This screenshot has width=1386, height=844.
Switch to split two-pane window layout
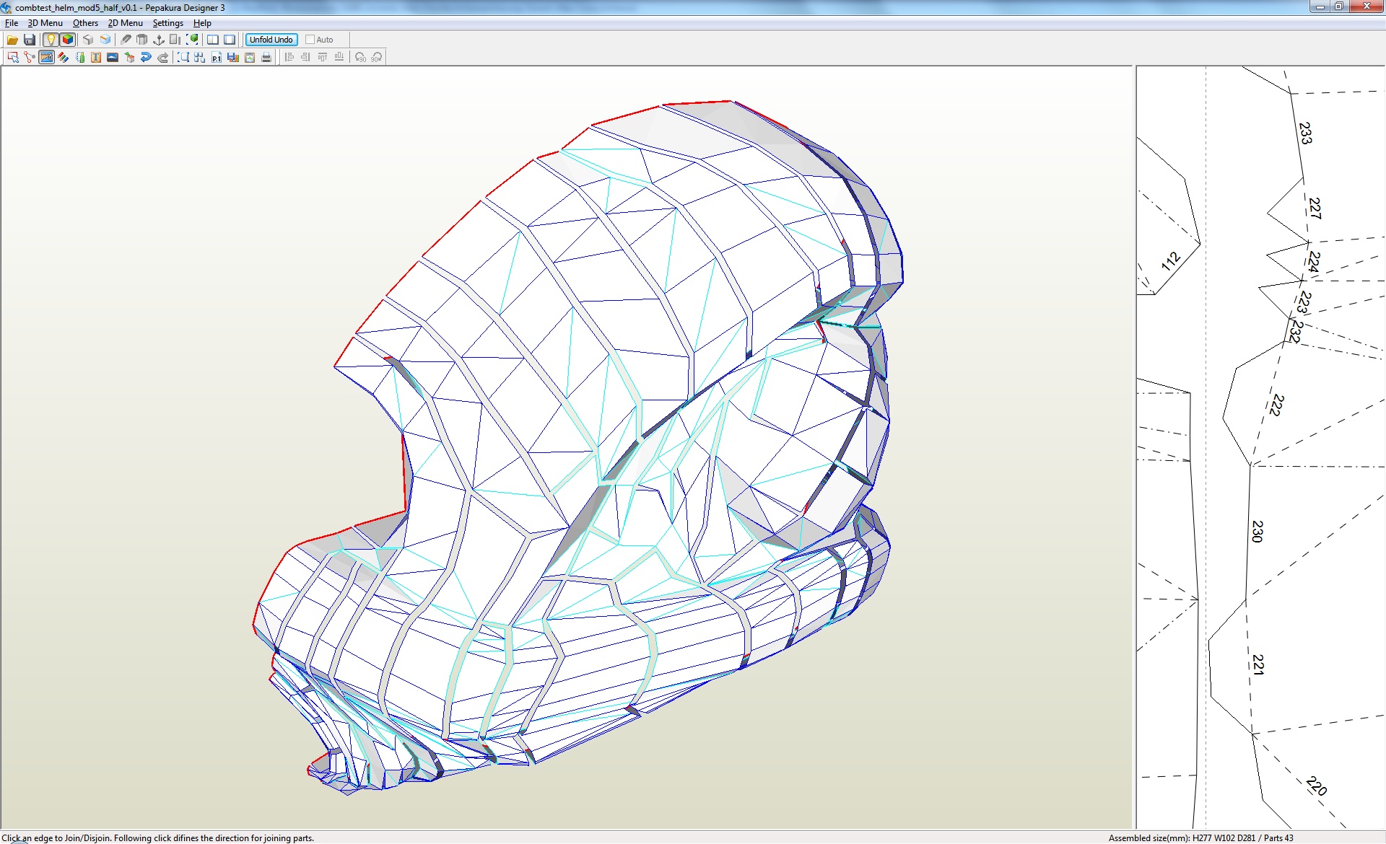click(x=213, y=40)
